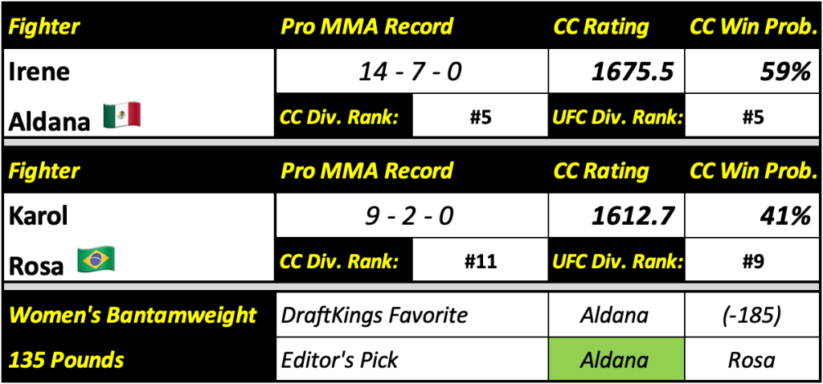Select the 1612.7 CC Rating value
823x384 pixels.
click(x=629, y=216)
